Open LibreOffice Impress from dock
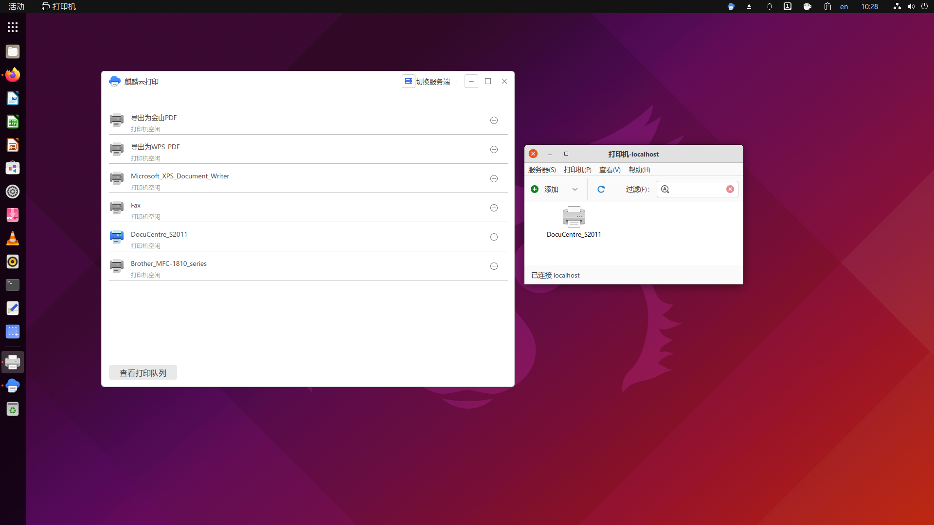 pyautogui.click(x=13, y=145)
